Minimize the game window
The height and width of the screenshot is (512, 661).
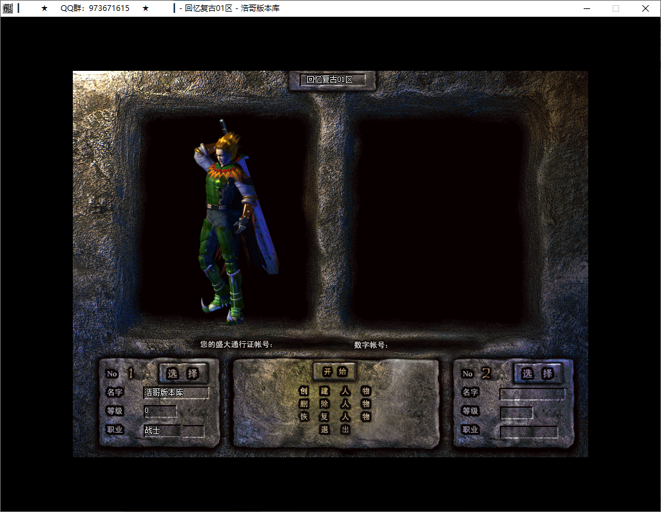tap(586, 8)
